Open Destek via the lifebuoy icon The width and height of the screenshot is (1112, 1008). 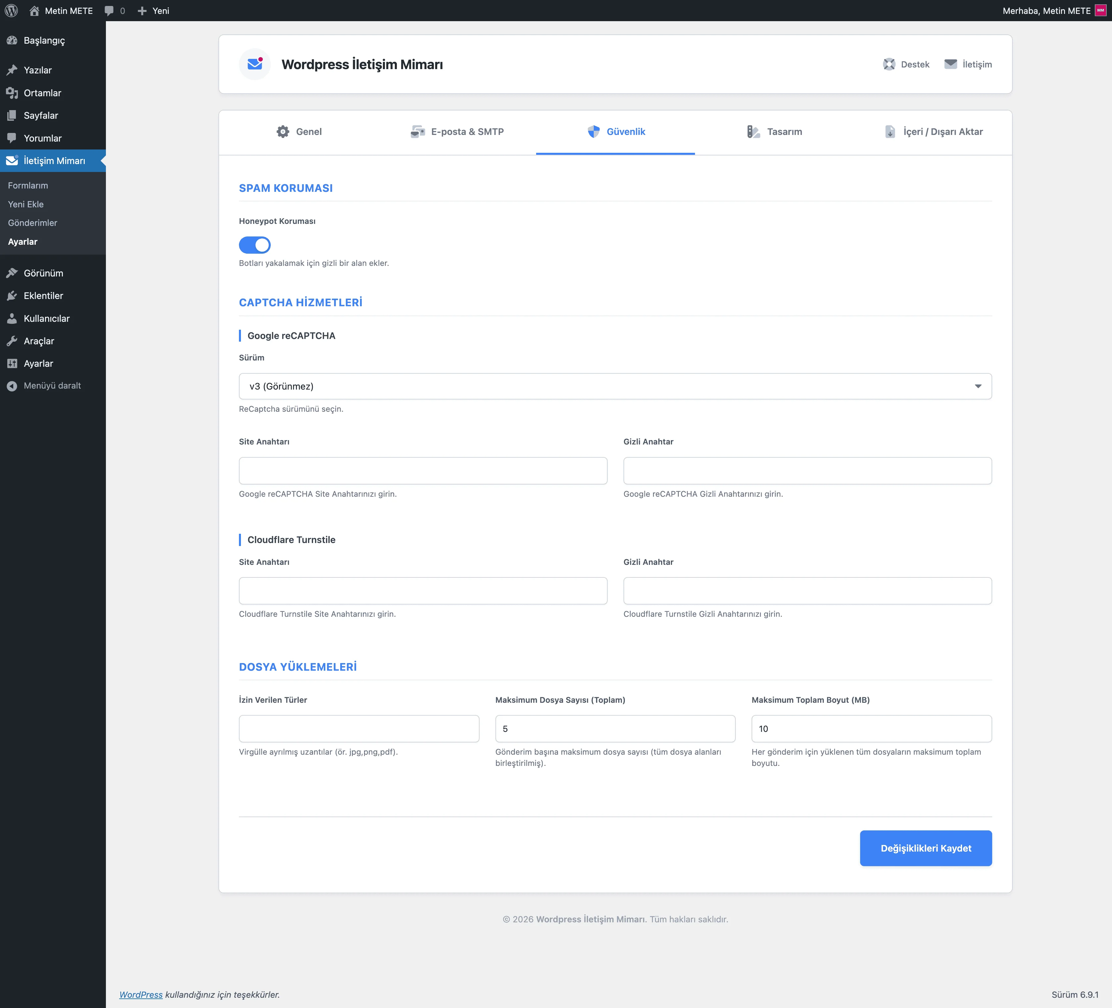coord(889,64)
